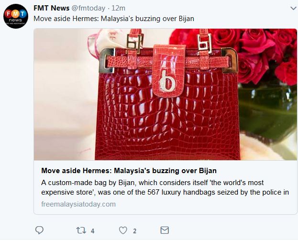Image resolution: width=298 pixels, height=241 pixels.
Task: Reply to the FMT News tweet
Action: (x=40, y=230)
